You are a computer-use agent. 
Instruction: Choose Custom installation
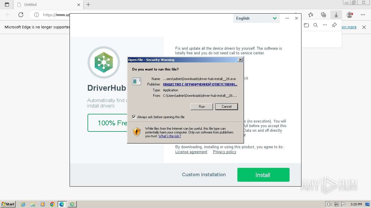click(x=204, y=174)
